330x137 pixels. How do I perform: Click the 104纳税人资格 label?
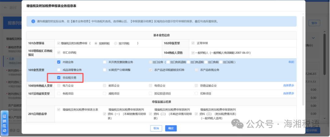173,53
